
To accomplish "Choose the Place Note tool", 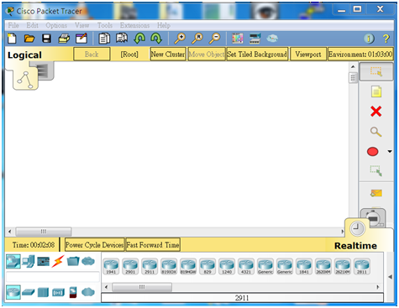I will tap(376, 91).
